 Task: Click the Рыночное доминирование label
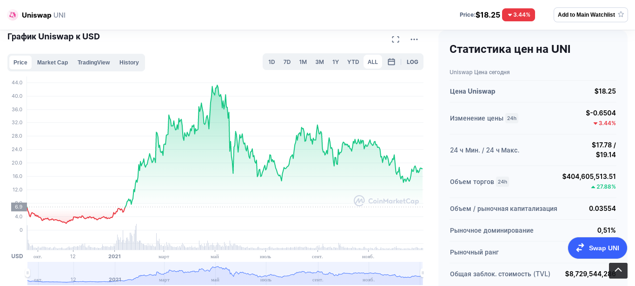point(492,230)
